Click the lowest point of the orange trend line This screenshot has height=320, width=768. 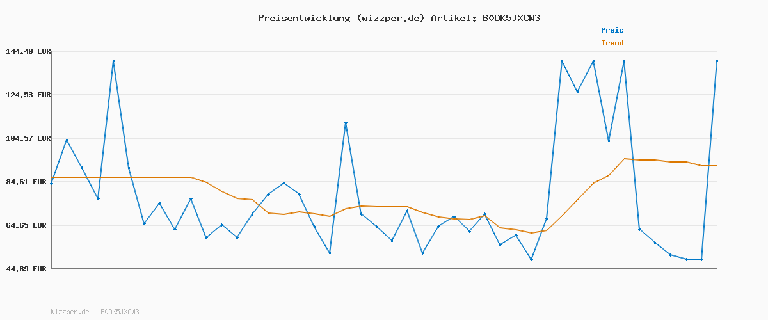click(x=531, y=233)
